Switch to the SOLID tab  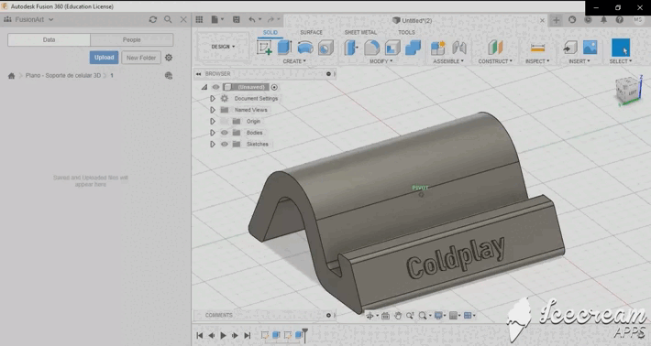pos(270,32)
